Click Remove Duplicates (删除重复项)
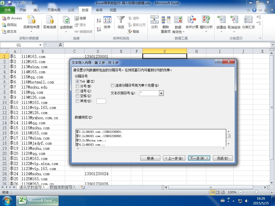275x206 pixels. click(x=166, y=24)
